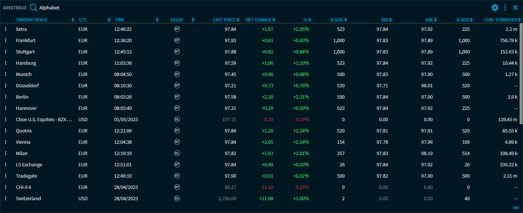The width and height of the screenshot is (523, 213).
Task: Sort by Cum. Turnover column header
Action: [x=500, y=20]
